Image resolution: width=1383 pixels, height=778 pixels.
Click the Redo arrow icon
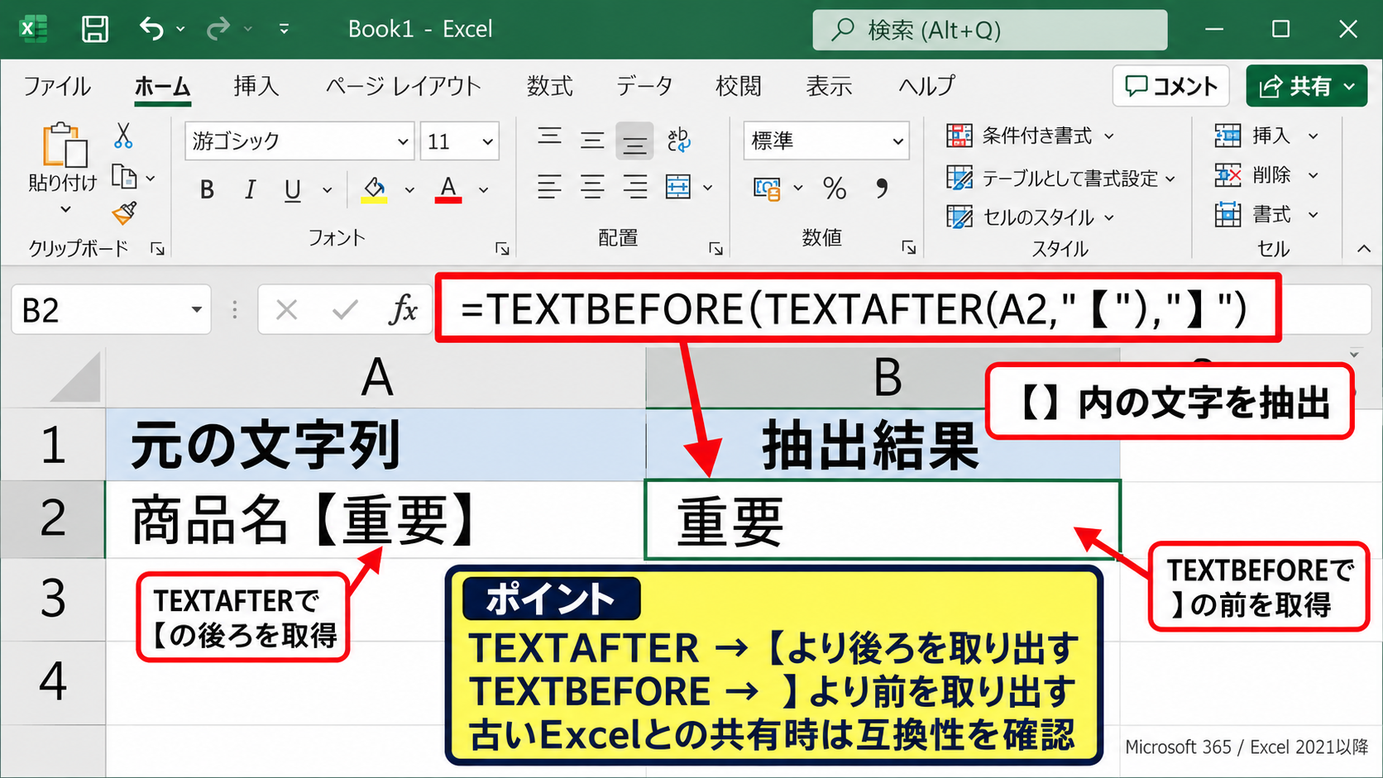click(x=218, y=29)
